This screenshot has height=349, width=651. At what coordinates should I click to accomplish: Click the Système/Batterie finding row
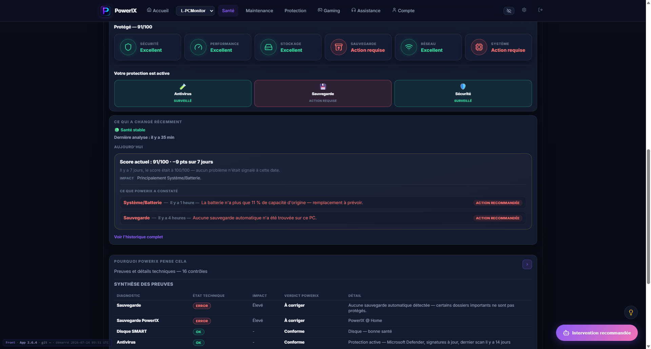323,203
